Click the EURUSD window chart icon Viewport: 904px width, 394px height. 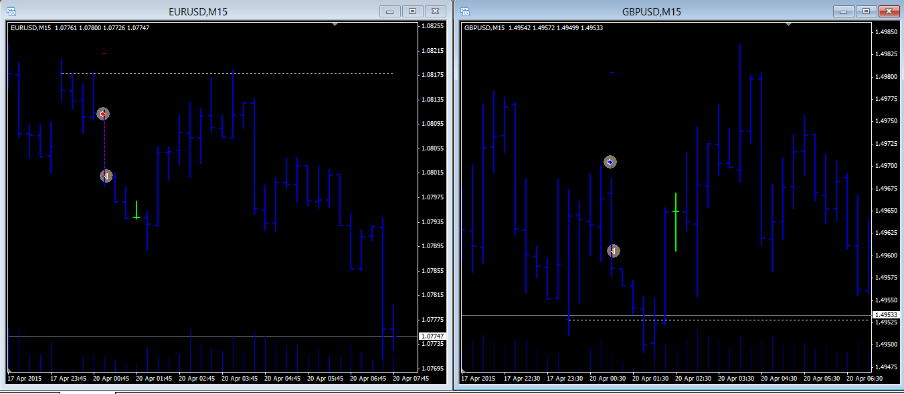[11, 11]
